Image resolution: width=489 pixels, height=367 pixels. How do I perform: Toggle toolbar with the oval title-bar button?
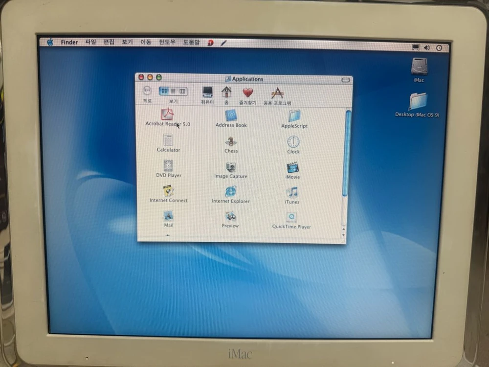click(x=346, y=80)
